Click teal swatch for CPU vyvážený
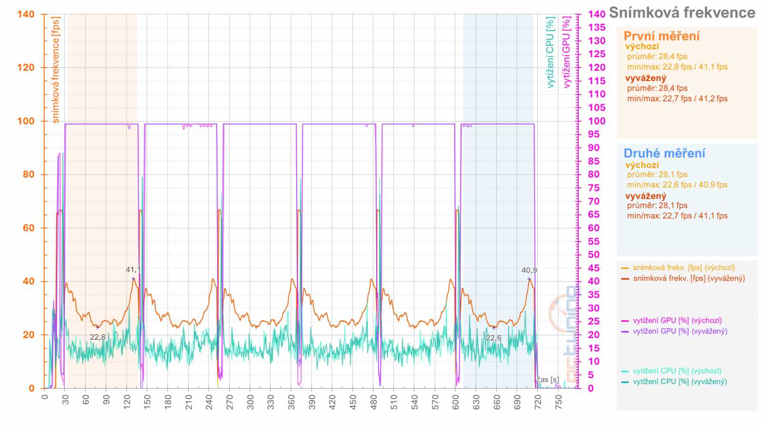Viewport: 762px width, 429px height. coord(625,382)
